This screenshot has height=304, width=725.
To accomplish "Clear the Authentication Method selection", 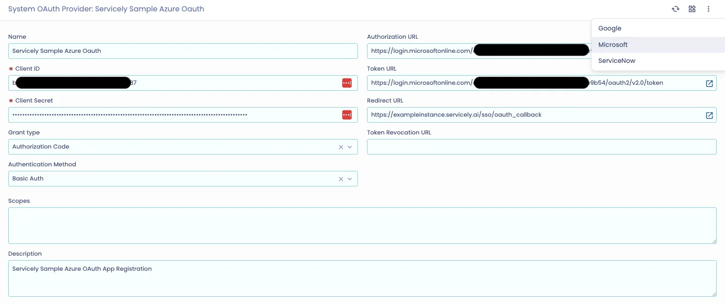I will tap(341, 179).
